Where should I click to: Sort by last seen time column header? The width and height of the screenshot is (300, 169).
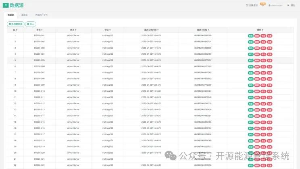(151, 30)
